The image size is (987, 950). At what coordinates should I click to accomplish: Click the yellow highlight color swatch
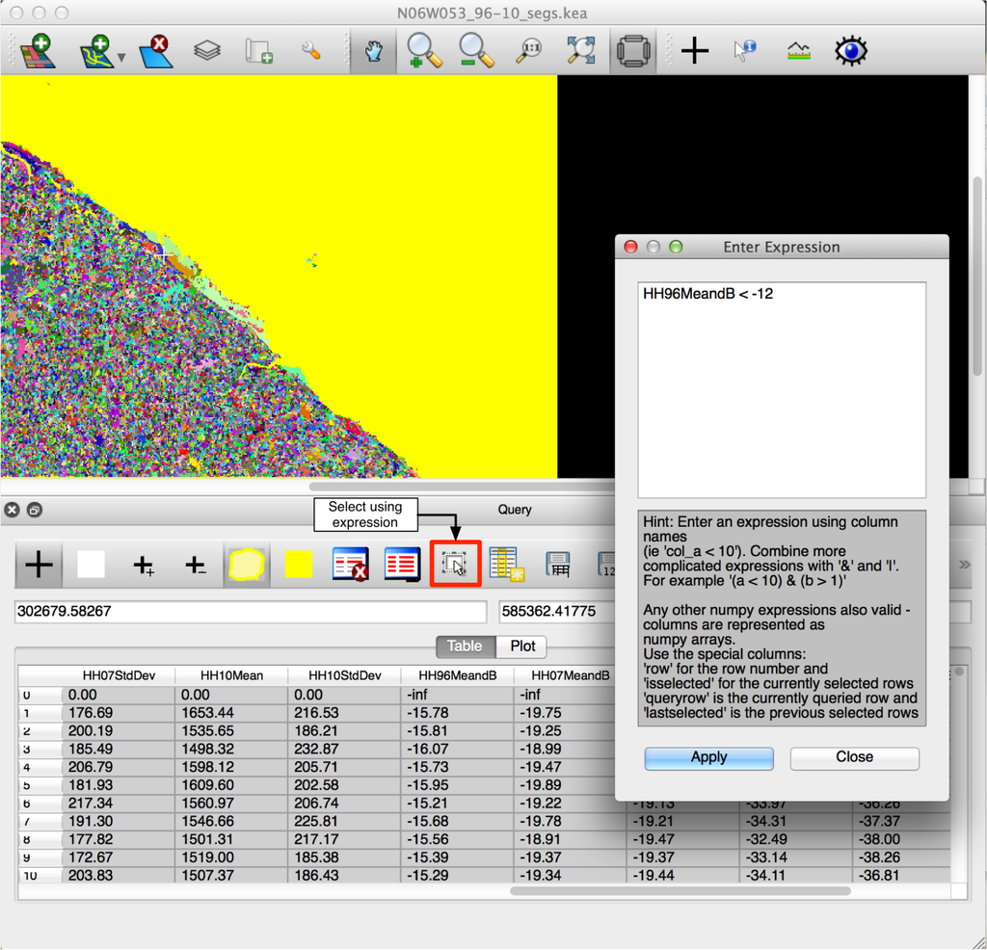[298, 565]
